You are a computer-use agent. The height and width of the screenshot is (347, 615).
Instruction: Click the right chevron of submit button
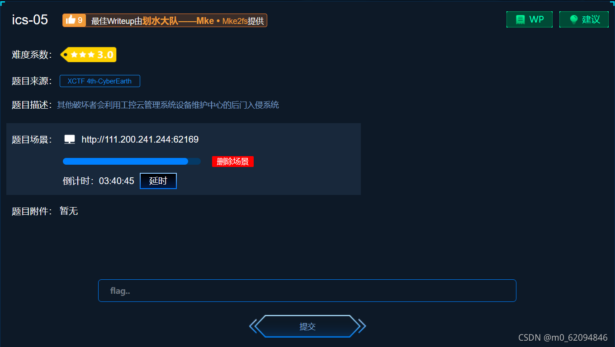[362, 326]
